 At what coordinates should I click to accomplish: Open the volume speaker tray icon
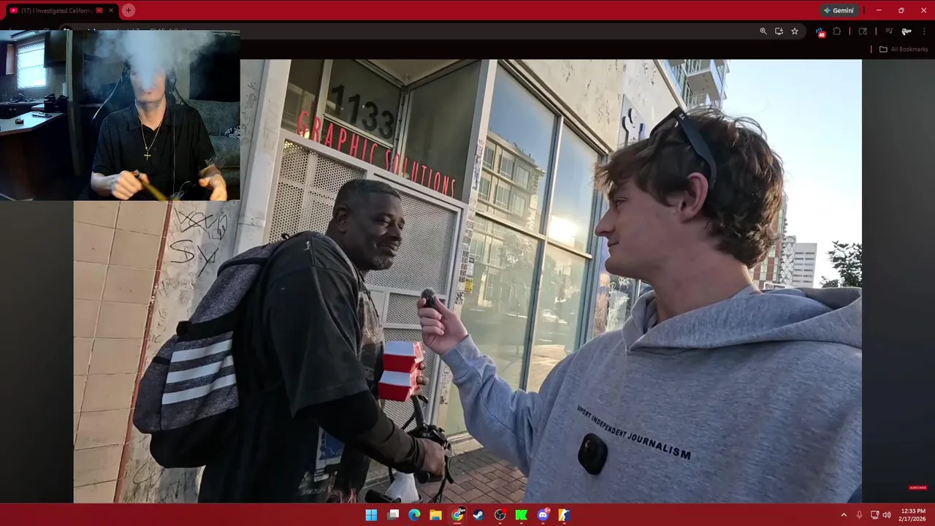[x=887, y=515]
